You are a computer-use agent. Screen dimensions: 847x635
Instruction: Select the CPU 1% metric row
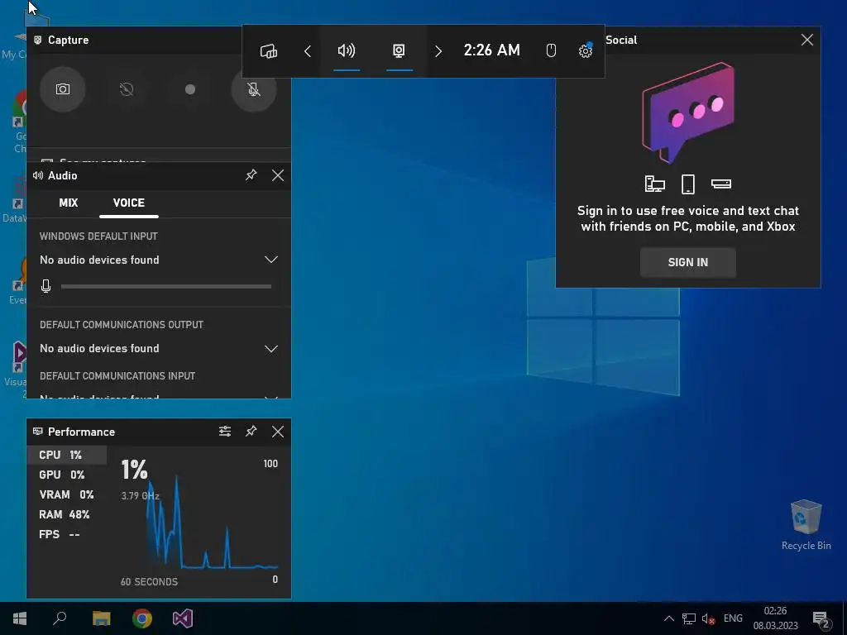click(x=67, y=455)
